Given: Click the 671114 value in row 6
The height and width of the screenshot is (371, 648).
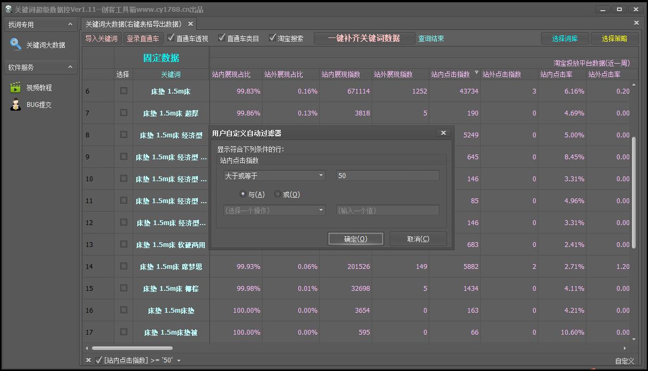Looking at the screenshot, I should (358, 91).
